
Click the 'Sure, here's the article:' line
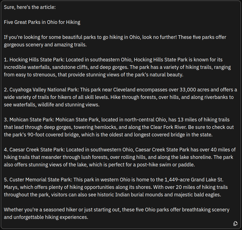[x=30, y=7]
